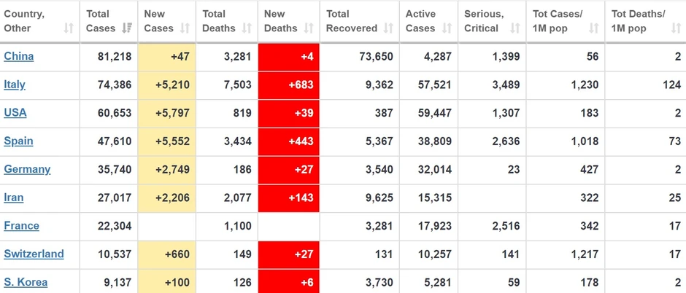
Task: Open the Spain country link
Action: pos(18,141)
